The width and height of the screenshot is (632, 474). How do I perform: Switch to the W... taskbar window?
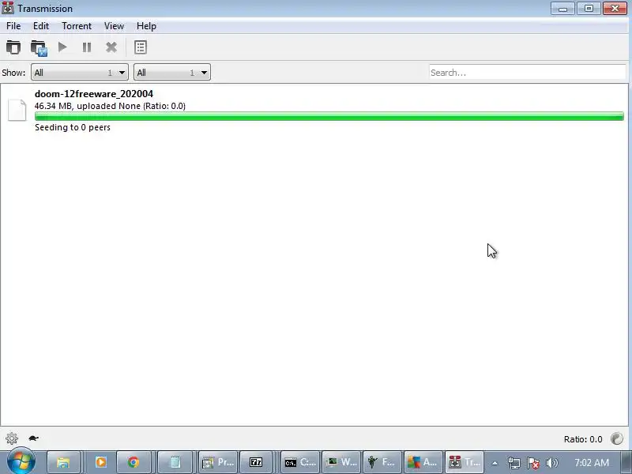click(341, 462)
